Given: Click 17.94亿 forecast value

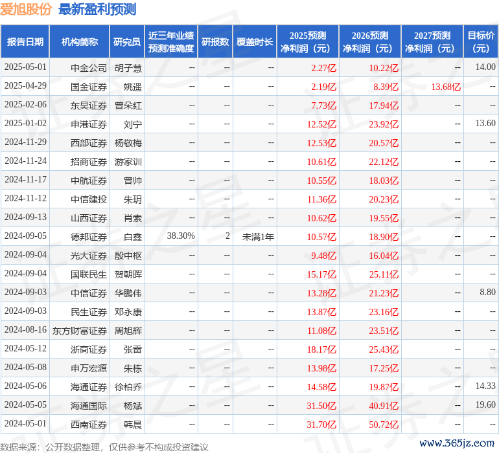Looking at the screenshot, I should tap(384, 105).
